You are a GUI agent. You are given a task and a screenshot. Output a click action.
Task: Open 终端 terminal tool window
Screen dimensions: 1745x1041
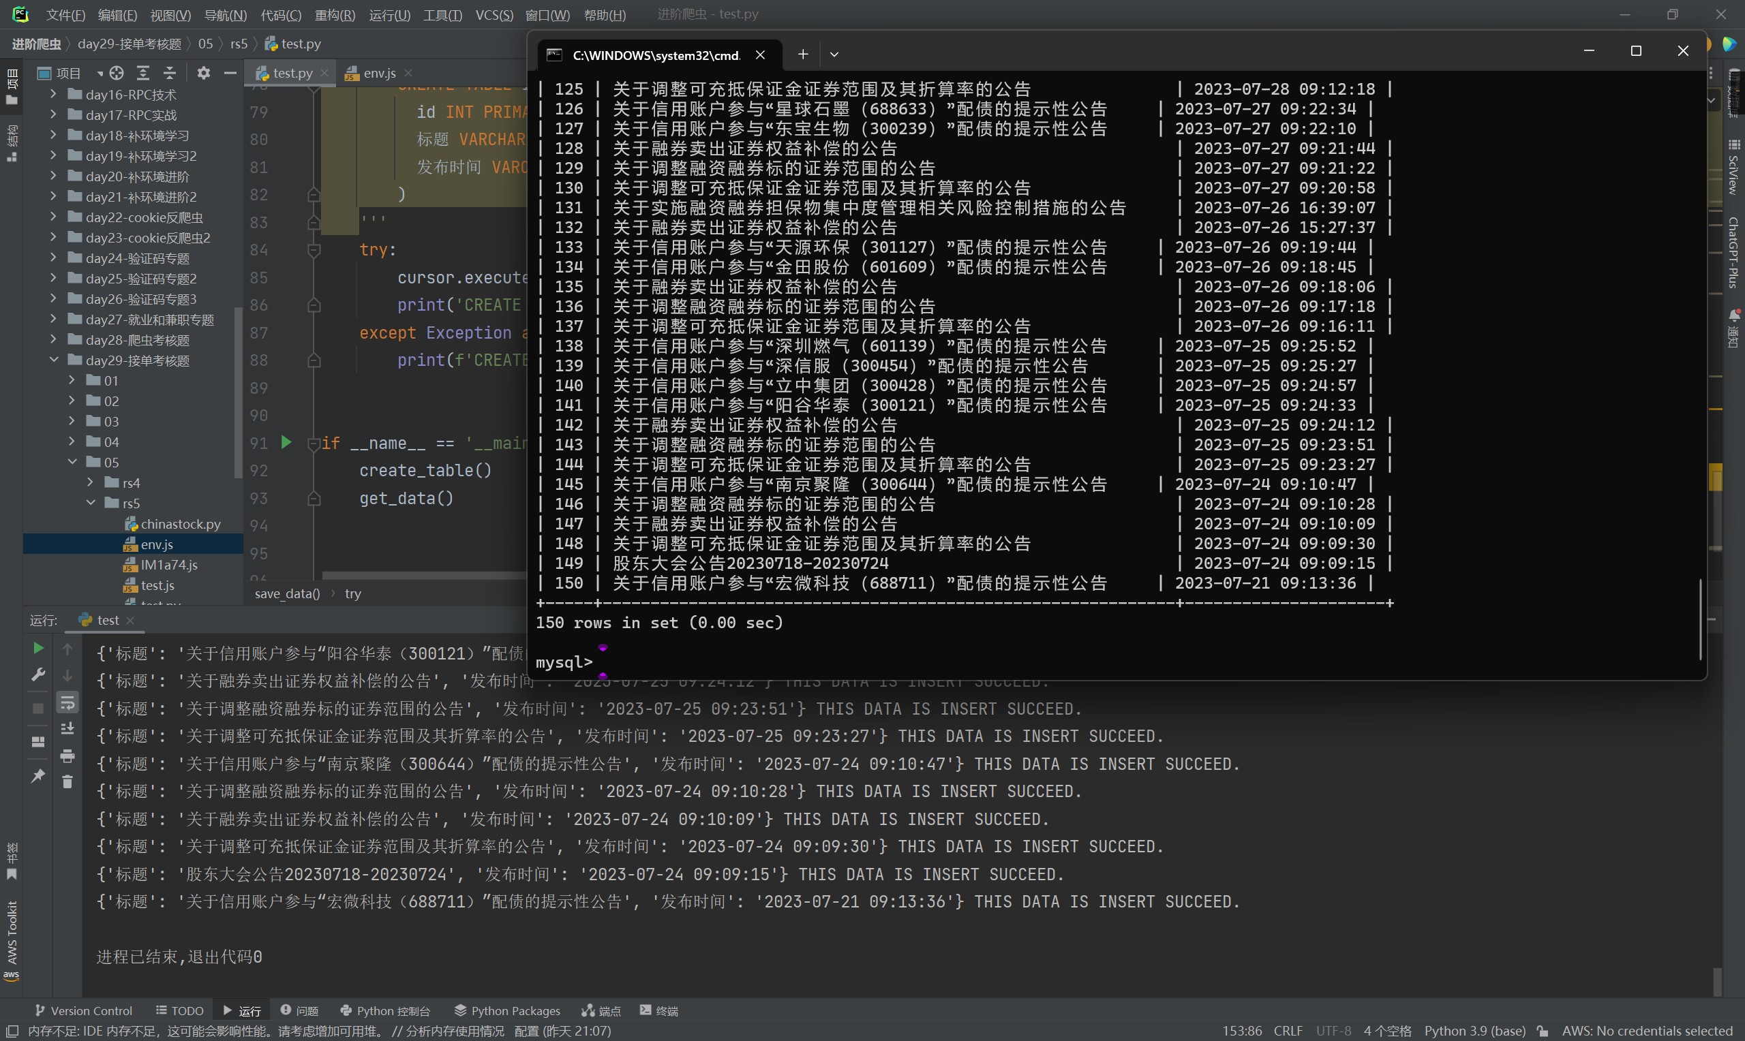pyautogui.click(x=659, y=1010)
